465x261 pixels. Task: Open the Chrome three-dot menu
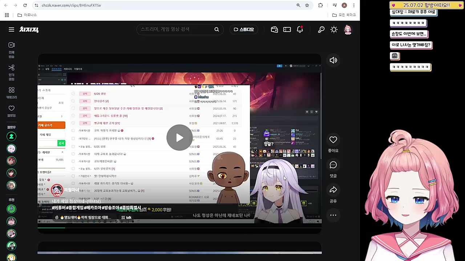[354, 5]
